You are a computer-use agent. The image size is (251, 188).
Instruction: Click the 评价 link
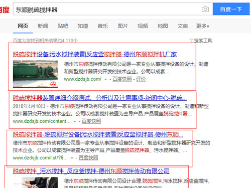click(x=141, y=79)
